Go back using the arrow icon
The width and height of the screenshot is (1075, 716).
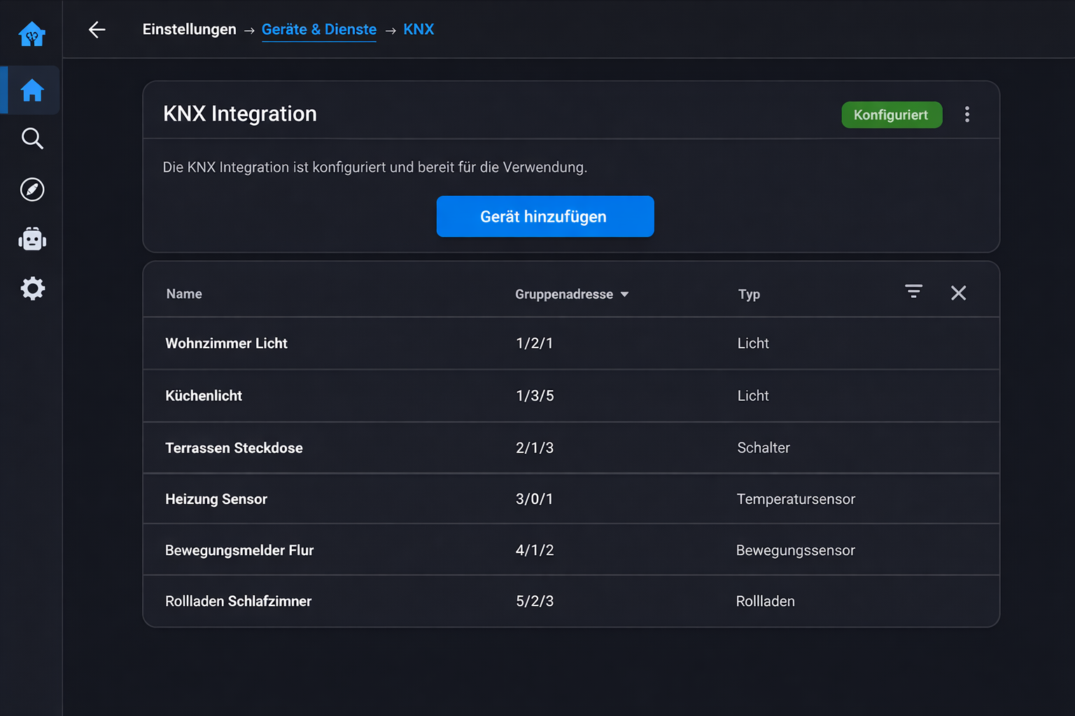pyautogui.click(x=97, y=29)
